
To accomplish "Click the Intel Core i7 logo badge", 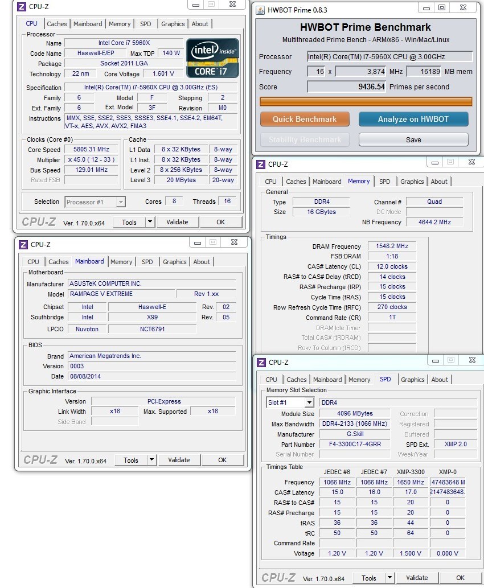I will (213, 57).
